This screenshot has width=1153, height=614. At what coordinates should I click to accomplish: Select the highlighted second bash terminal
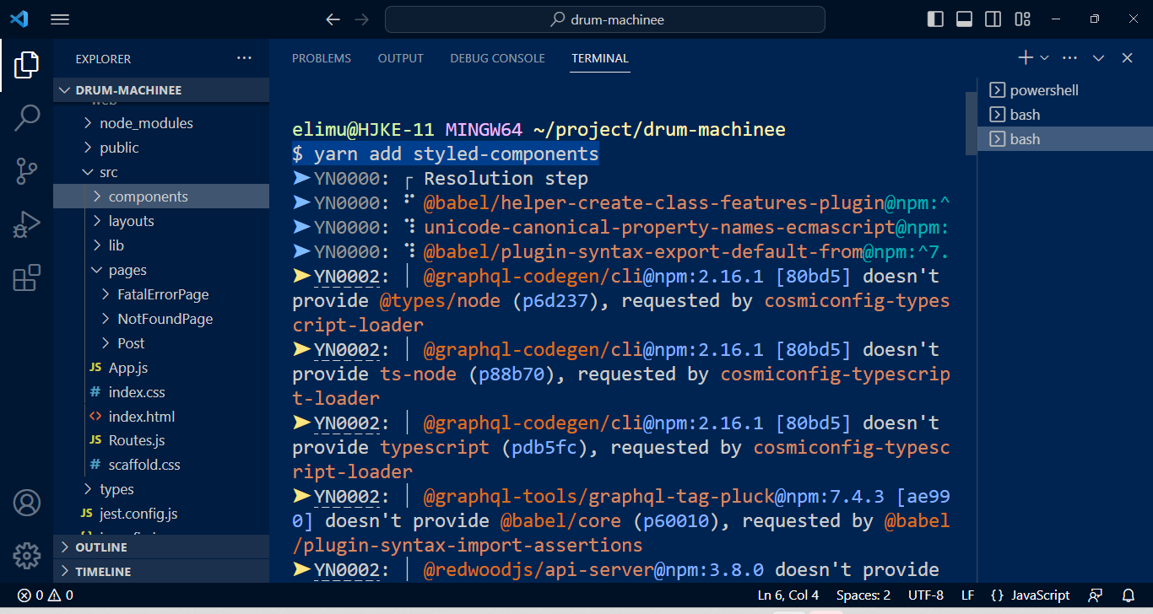(1065, 139)
